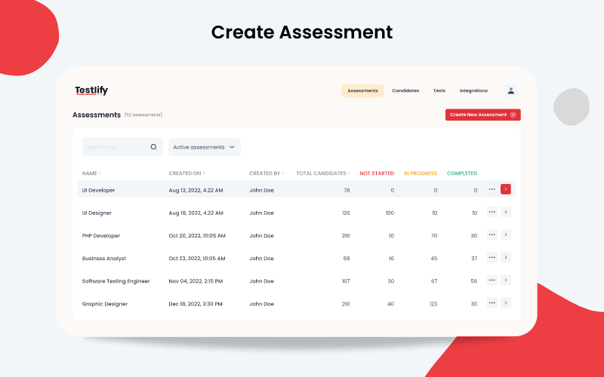Click total candidates value 78
Viewport: 604px width, 377px height.
pos(347,190)
